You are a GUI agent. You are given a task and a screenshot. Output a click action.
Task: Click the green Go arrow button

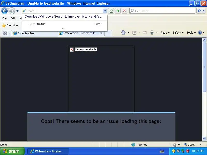(118, 11)
